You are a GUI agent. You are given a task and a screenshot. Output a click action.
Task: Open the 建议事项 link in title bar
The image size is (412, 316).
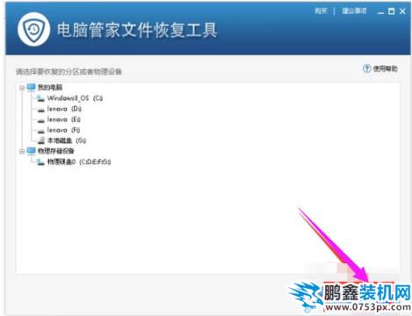(354, 11)
